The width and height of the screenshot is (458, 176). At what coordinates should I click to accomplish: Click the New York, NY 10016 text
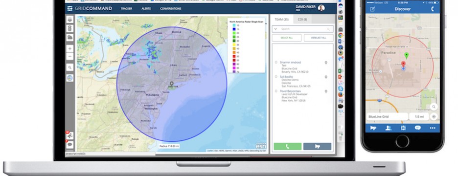click(x=293, y=101)
